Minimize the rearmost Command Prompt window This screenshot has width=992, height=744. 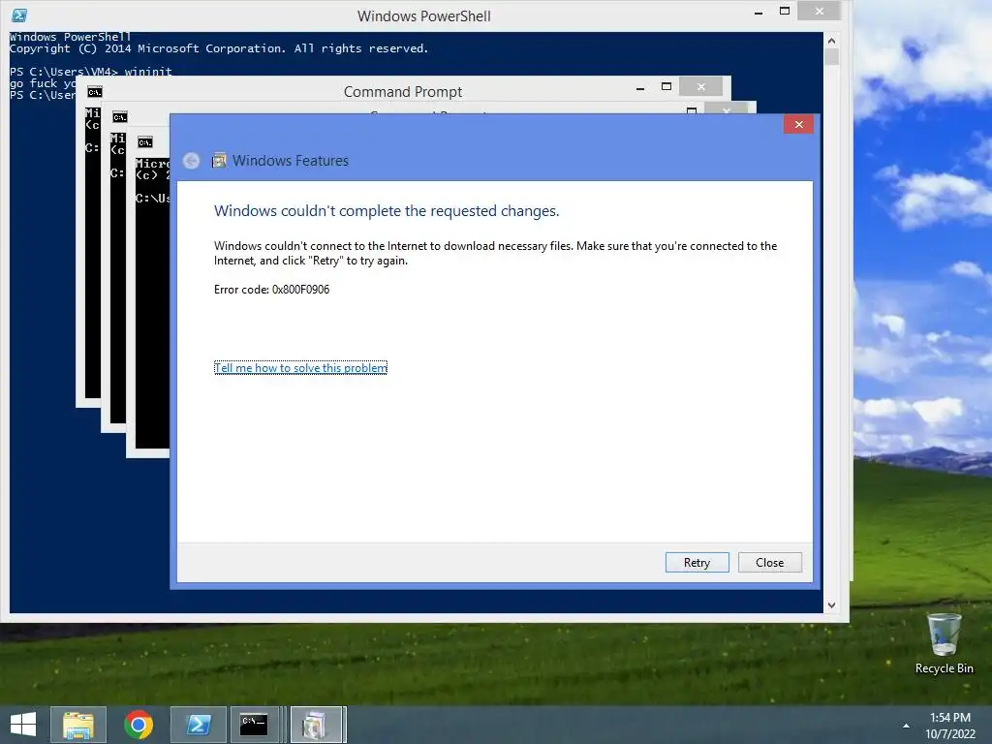pos(640,88)
